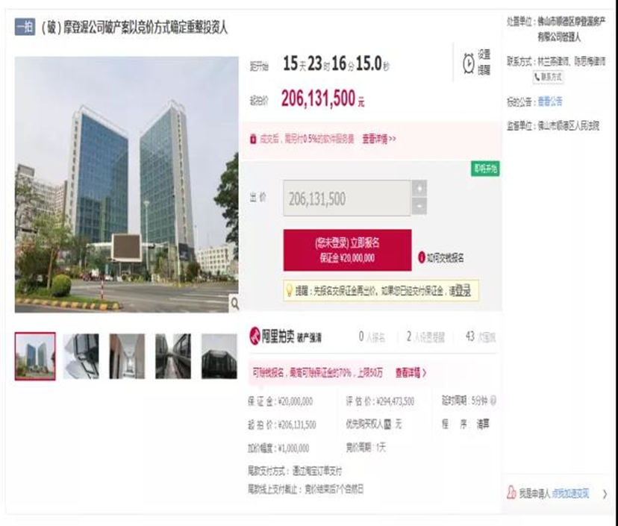Click the info icon beside 如何交钱报名
The width and height of the screenshot is (618, 526).
pyautogui.click(x=421, y=257)
